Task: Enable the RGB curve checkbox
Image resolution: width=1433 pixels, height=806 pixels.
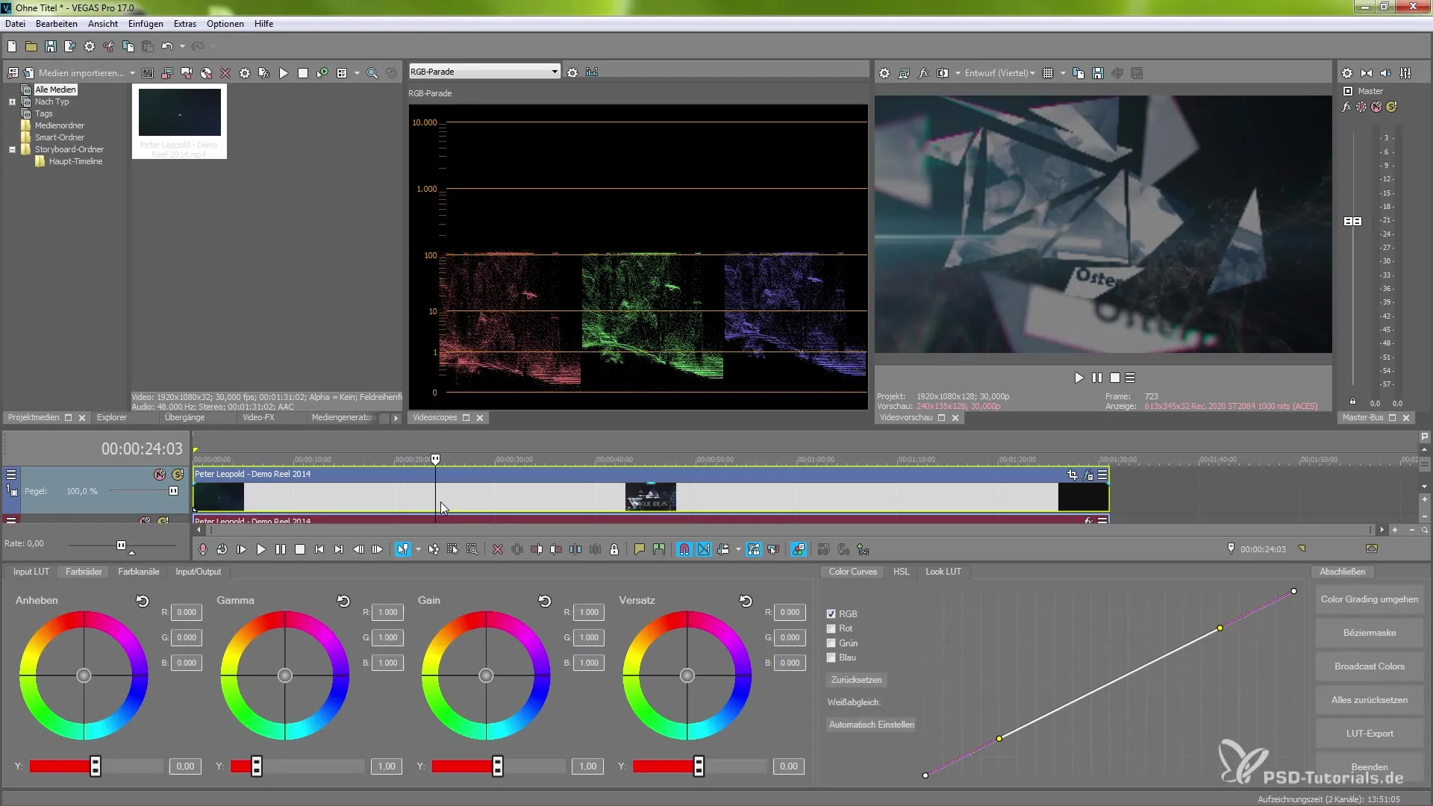Action: click(x=831, y=614)
